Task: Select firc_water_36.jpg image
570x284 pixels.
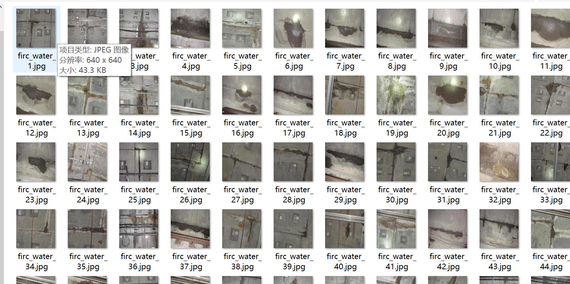Action: [x=139, y=229]
